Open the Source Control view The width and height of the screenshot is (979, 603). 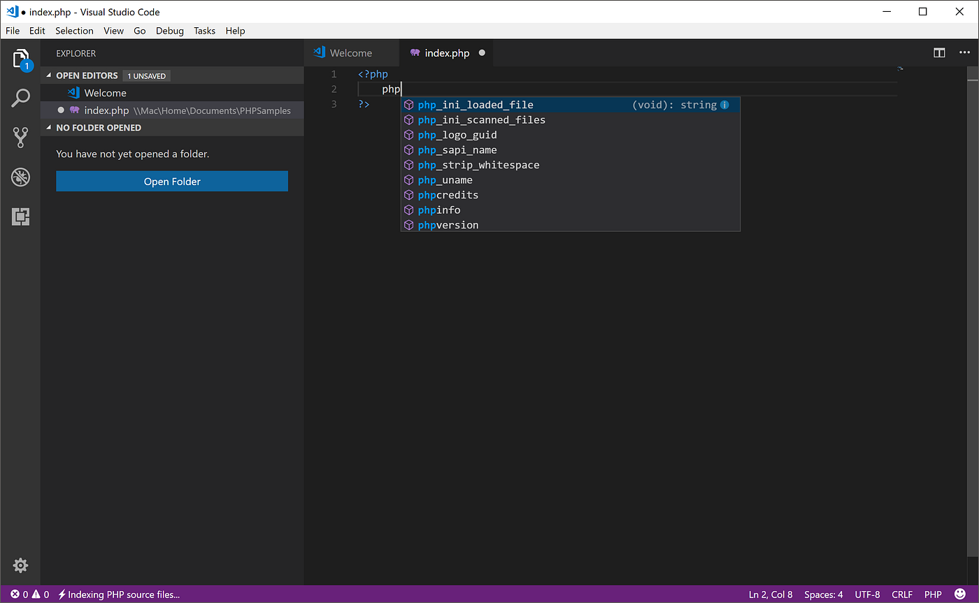tap(20, 138)
